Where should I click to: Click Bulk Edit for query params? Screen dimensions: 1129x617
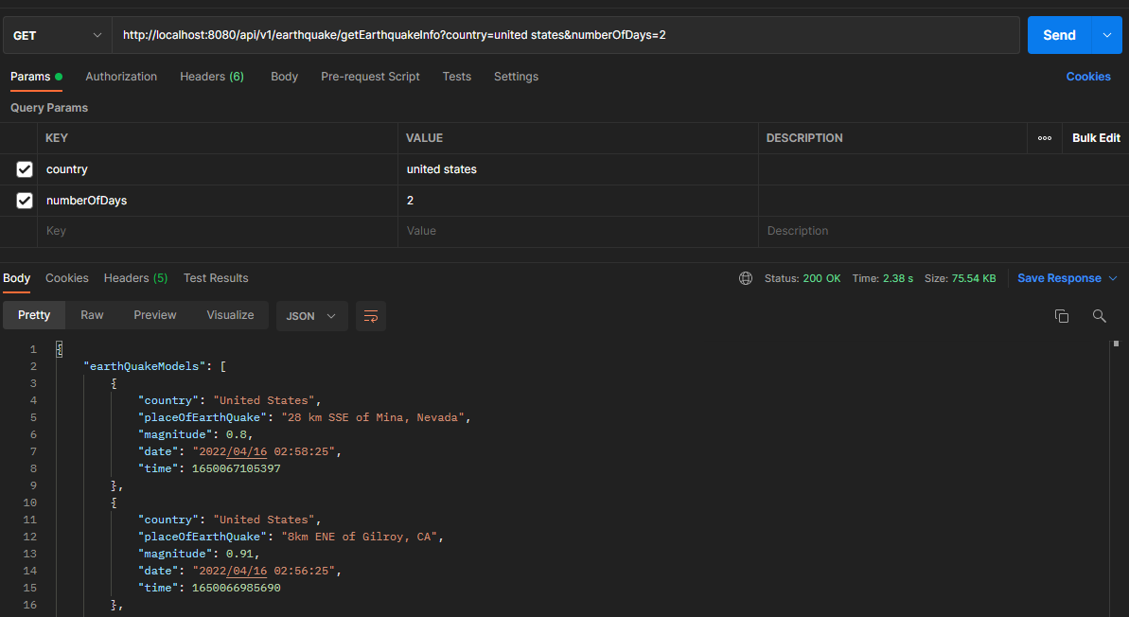[1096, 138]
